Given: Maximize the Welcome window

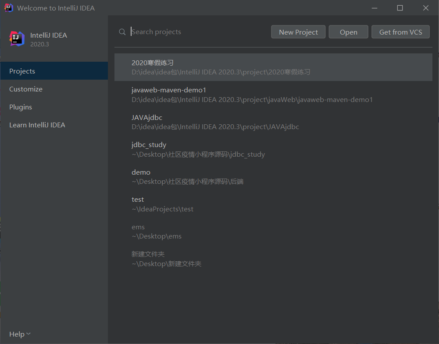Looking at the screenshot, I should (400, 8).
